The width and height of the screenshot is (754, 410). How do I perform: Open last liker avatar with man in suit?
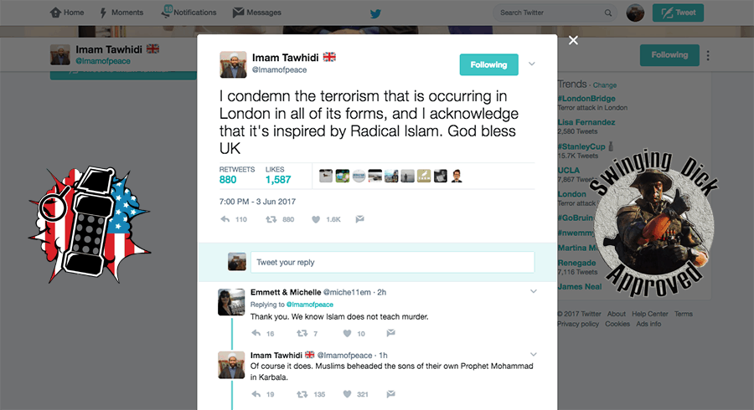457,177
